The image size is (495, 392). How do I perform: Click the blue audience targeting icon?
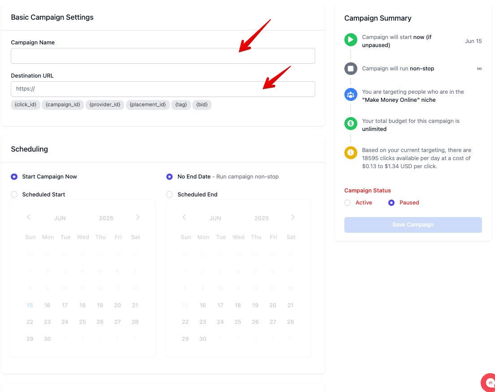[351, 95]
